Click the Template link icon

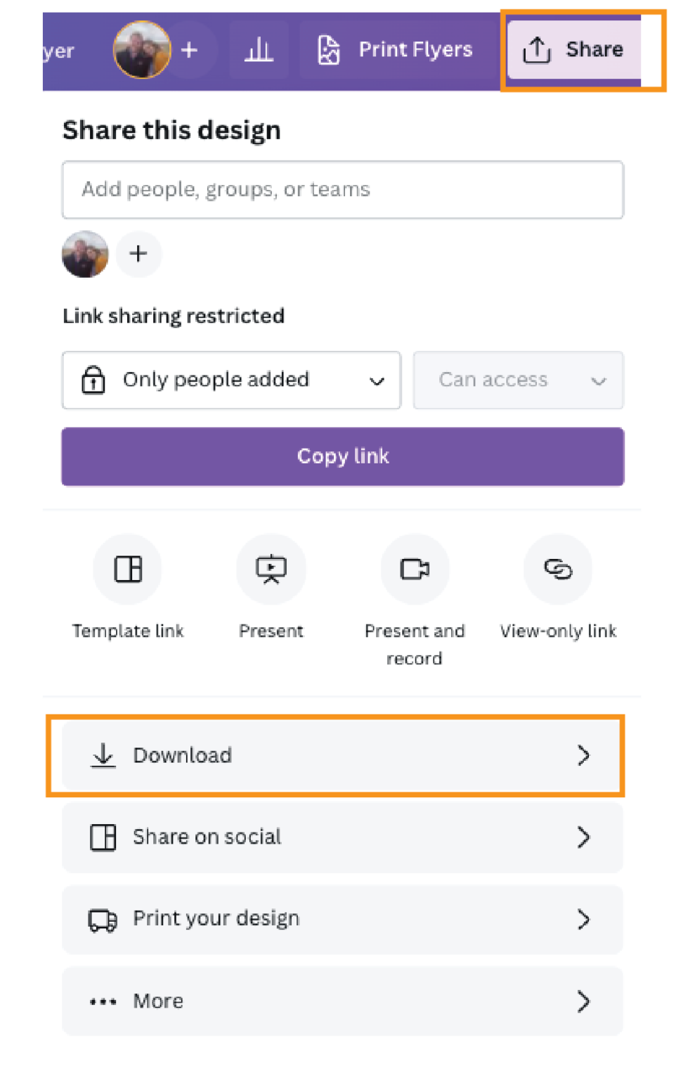click(128, 569)
